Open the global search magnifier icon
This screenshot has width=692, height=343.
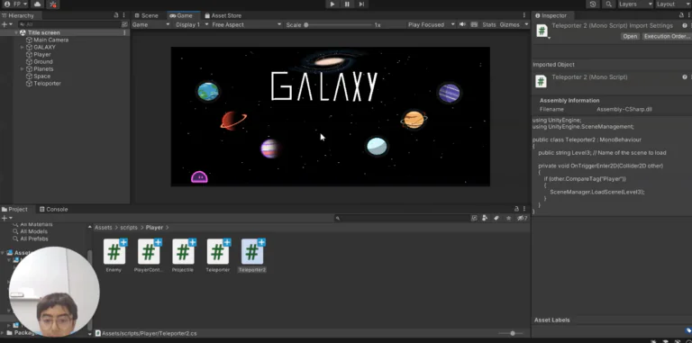(x=608, y=4)
